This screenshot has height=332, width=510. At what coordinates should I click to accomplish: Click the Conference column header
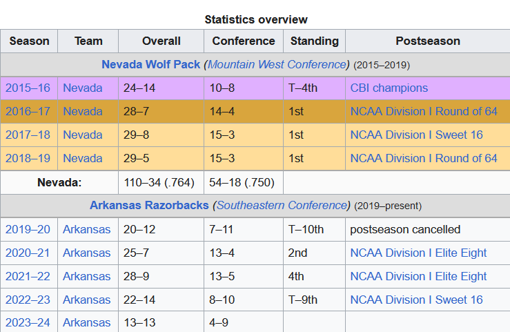[x=244, y=41]
